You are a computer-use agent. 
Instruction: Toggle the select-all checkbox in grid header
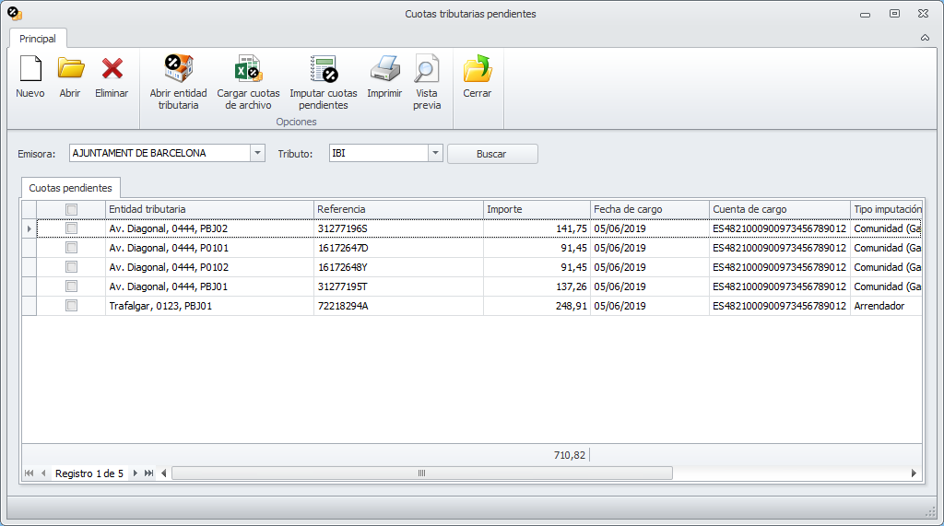point(72,209)
